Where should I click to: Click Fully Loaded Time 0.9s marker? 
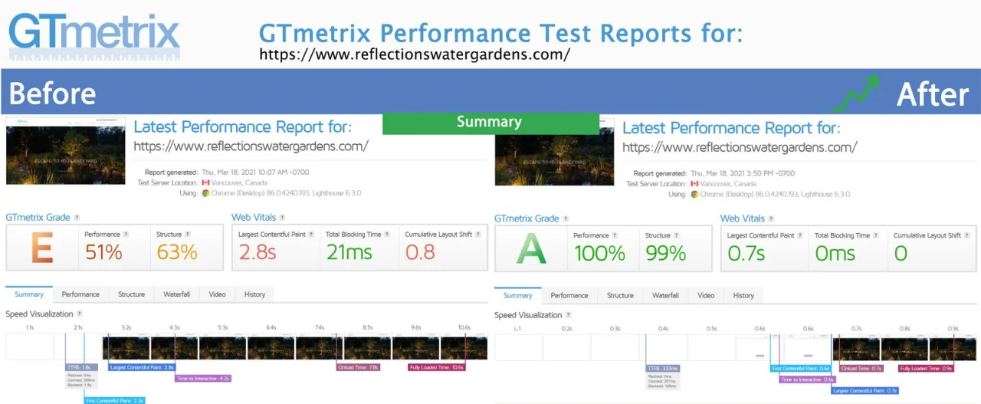[x=925, y=368]
